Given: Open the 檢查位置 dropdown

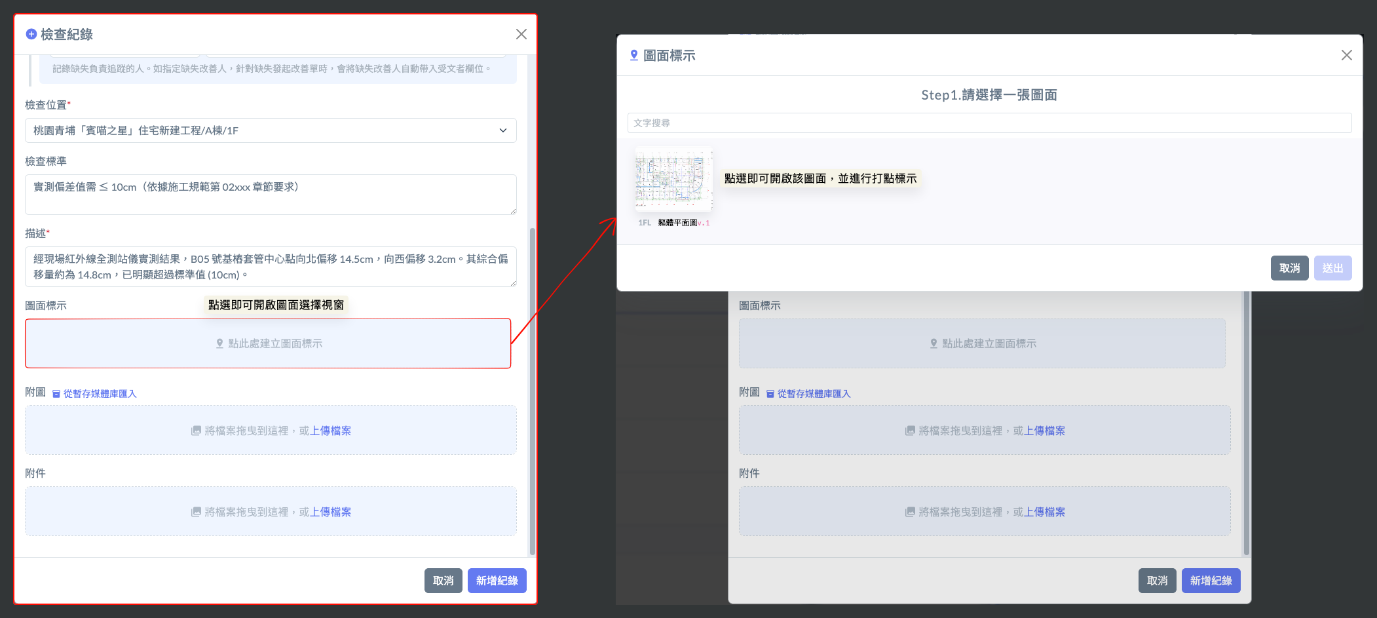Looking at the screenshot, I should click(271, 130).
